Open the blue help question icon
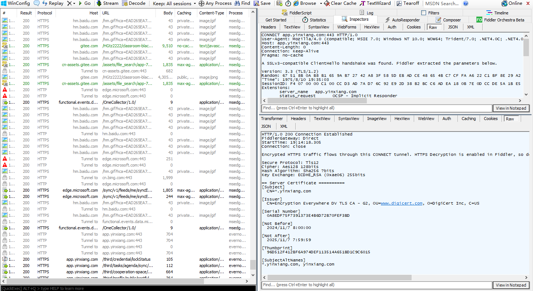The image size is (533, 291). click(466, 3)
